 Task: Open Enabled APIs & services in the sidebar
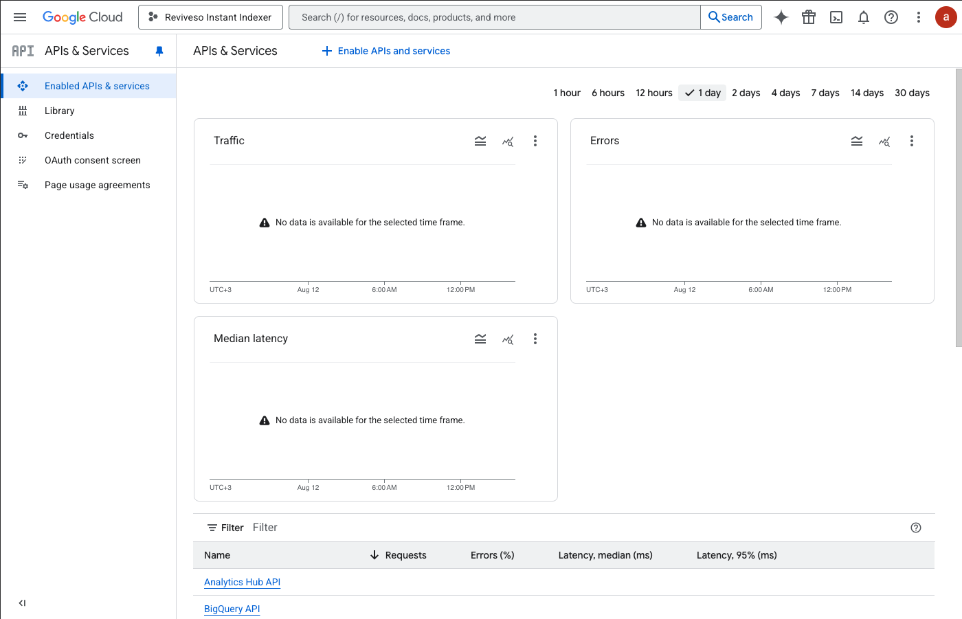(89, 86)
